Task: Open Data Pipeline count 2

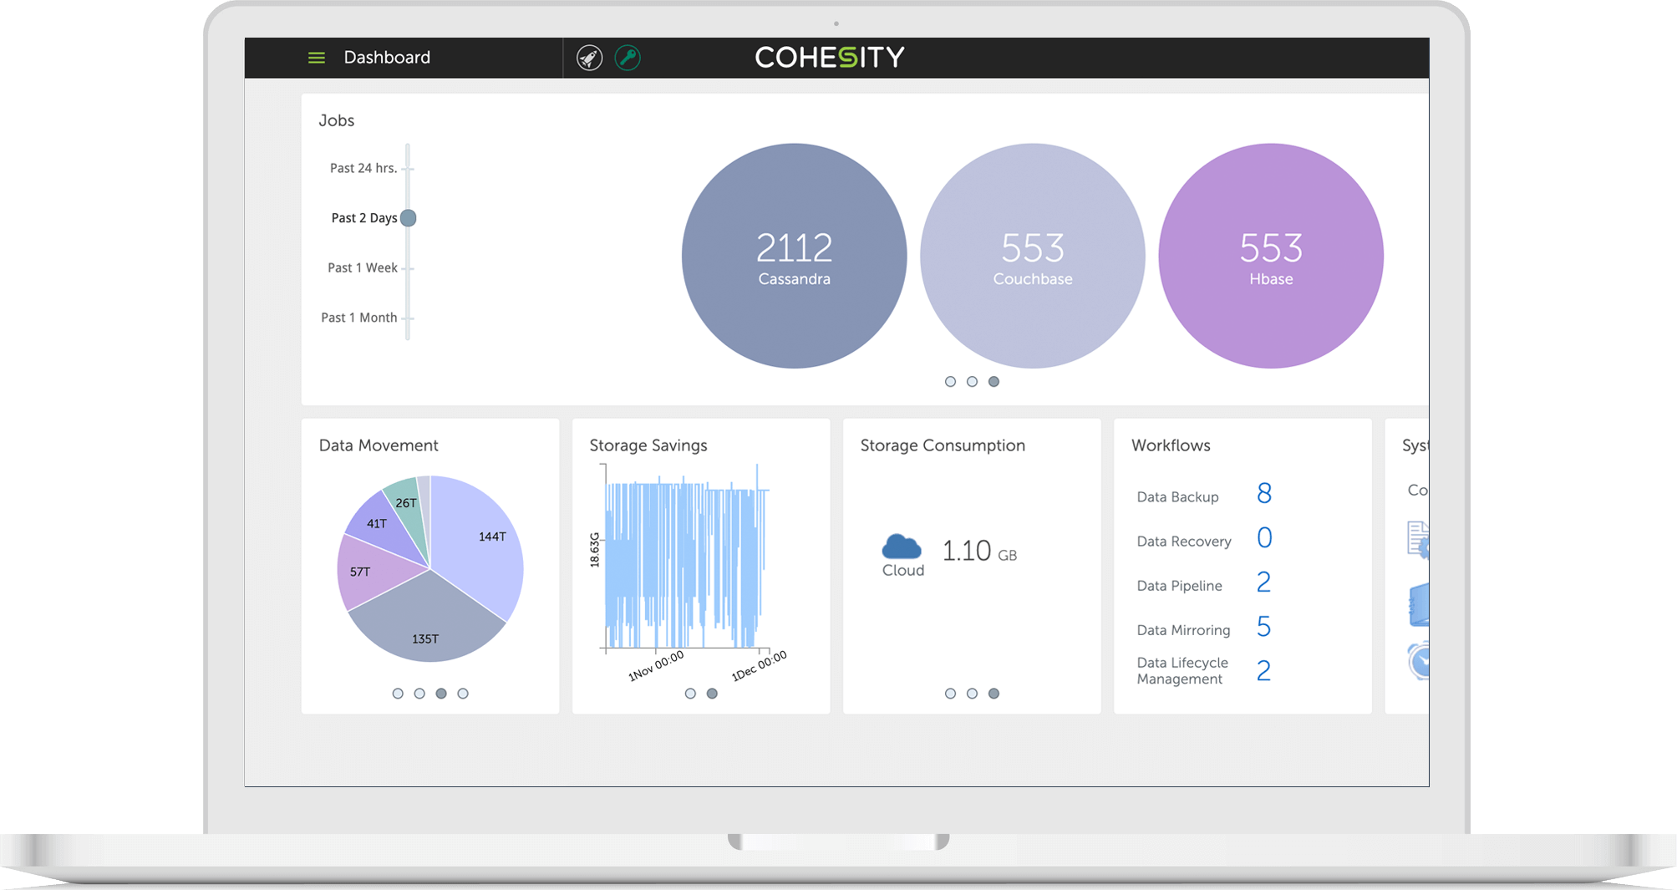Action: tap(1263, 582)
